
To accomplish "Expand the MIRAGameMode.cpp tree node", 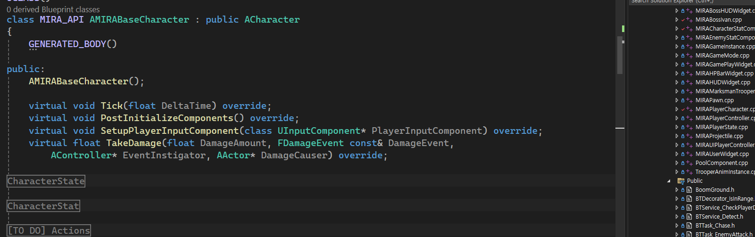I will click(x=677, y=56).
